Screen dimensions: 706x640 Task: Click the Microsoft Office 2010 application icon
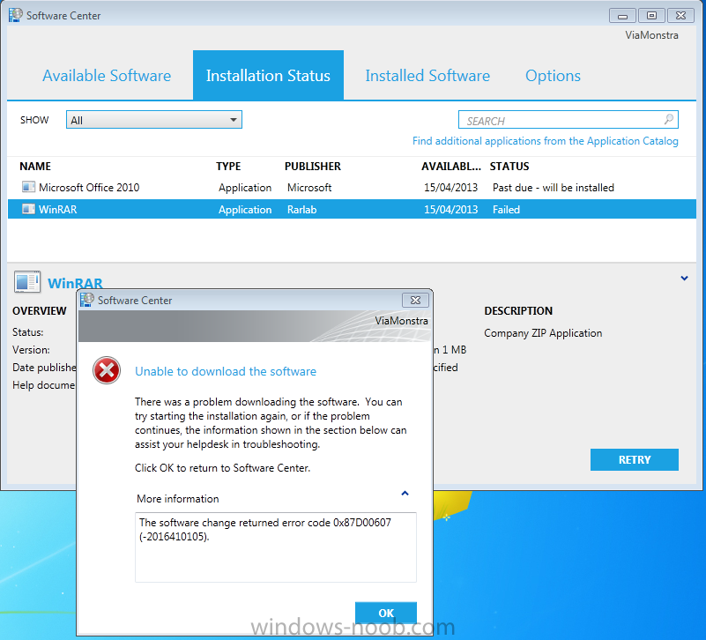pyautogui.click(x=28, y=187)
